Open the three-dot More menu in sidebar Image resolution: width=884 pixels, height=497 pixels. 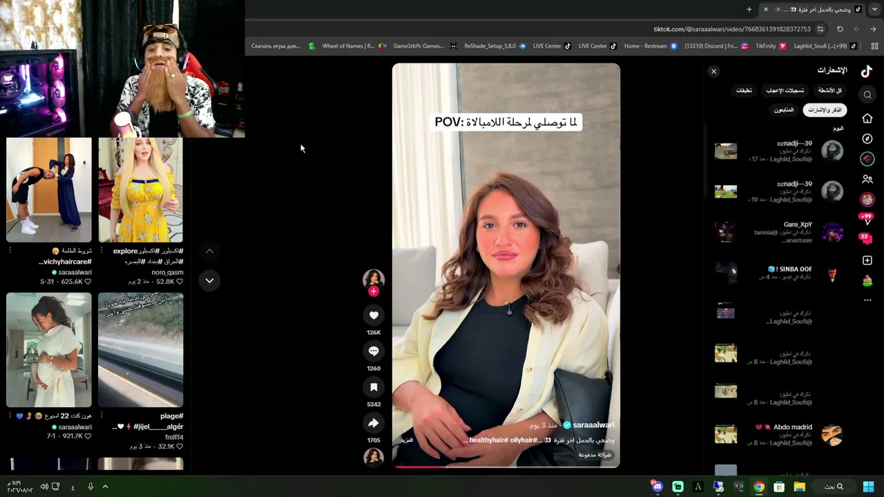(x=867, y=300)
